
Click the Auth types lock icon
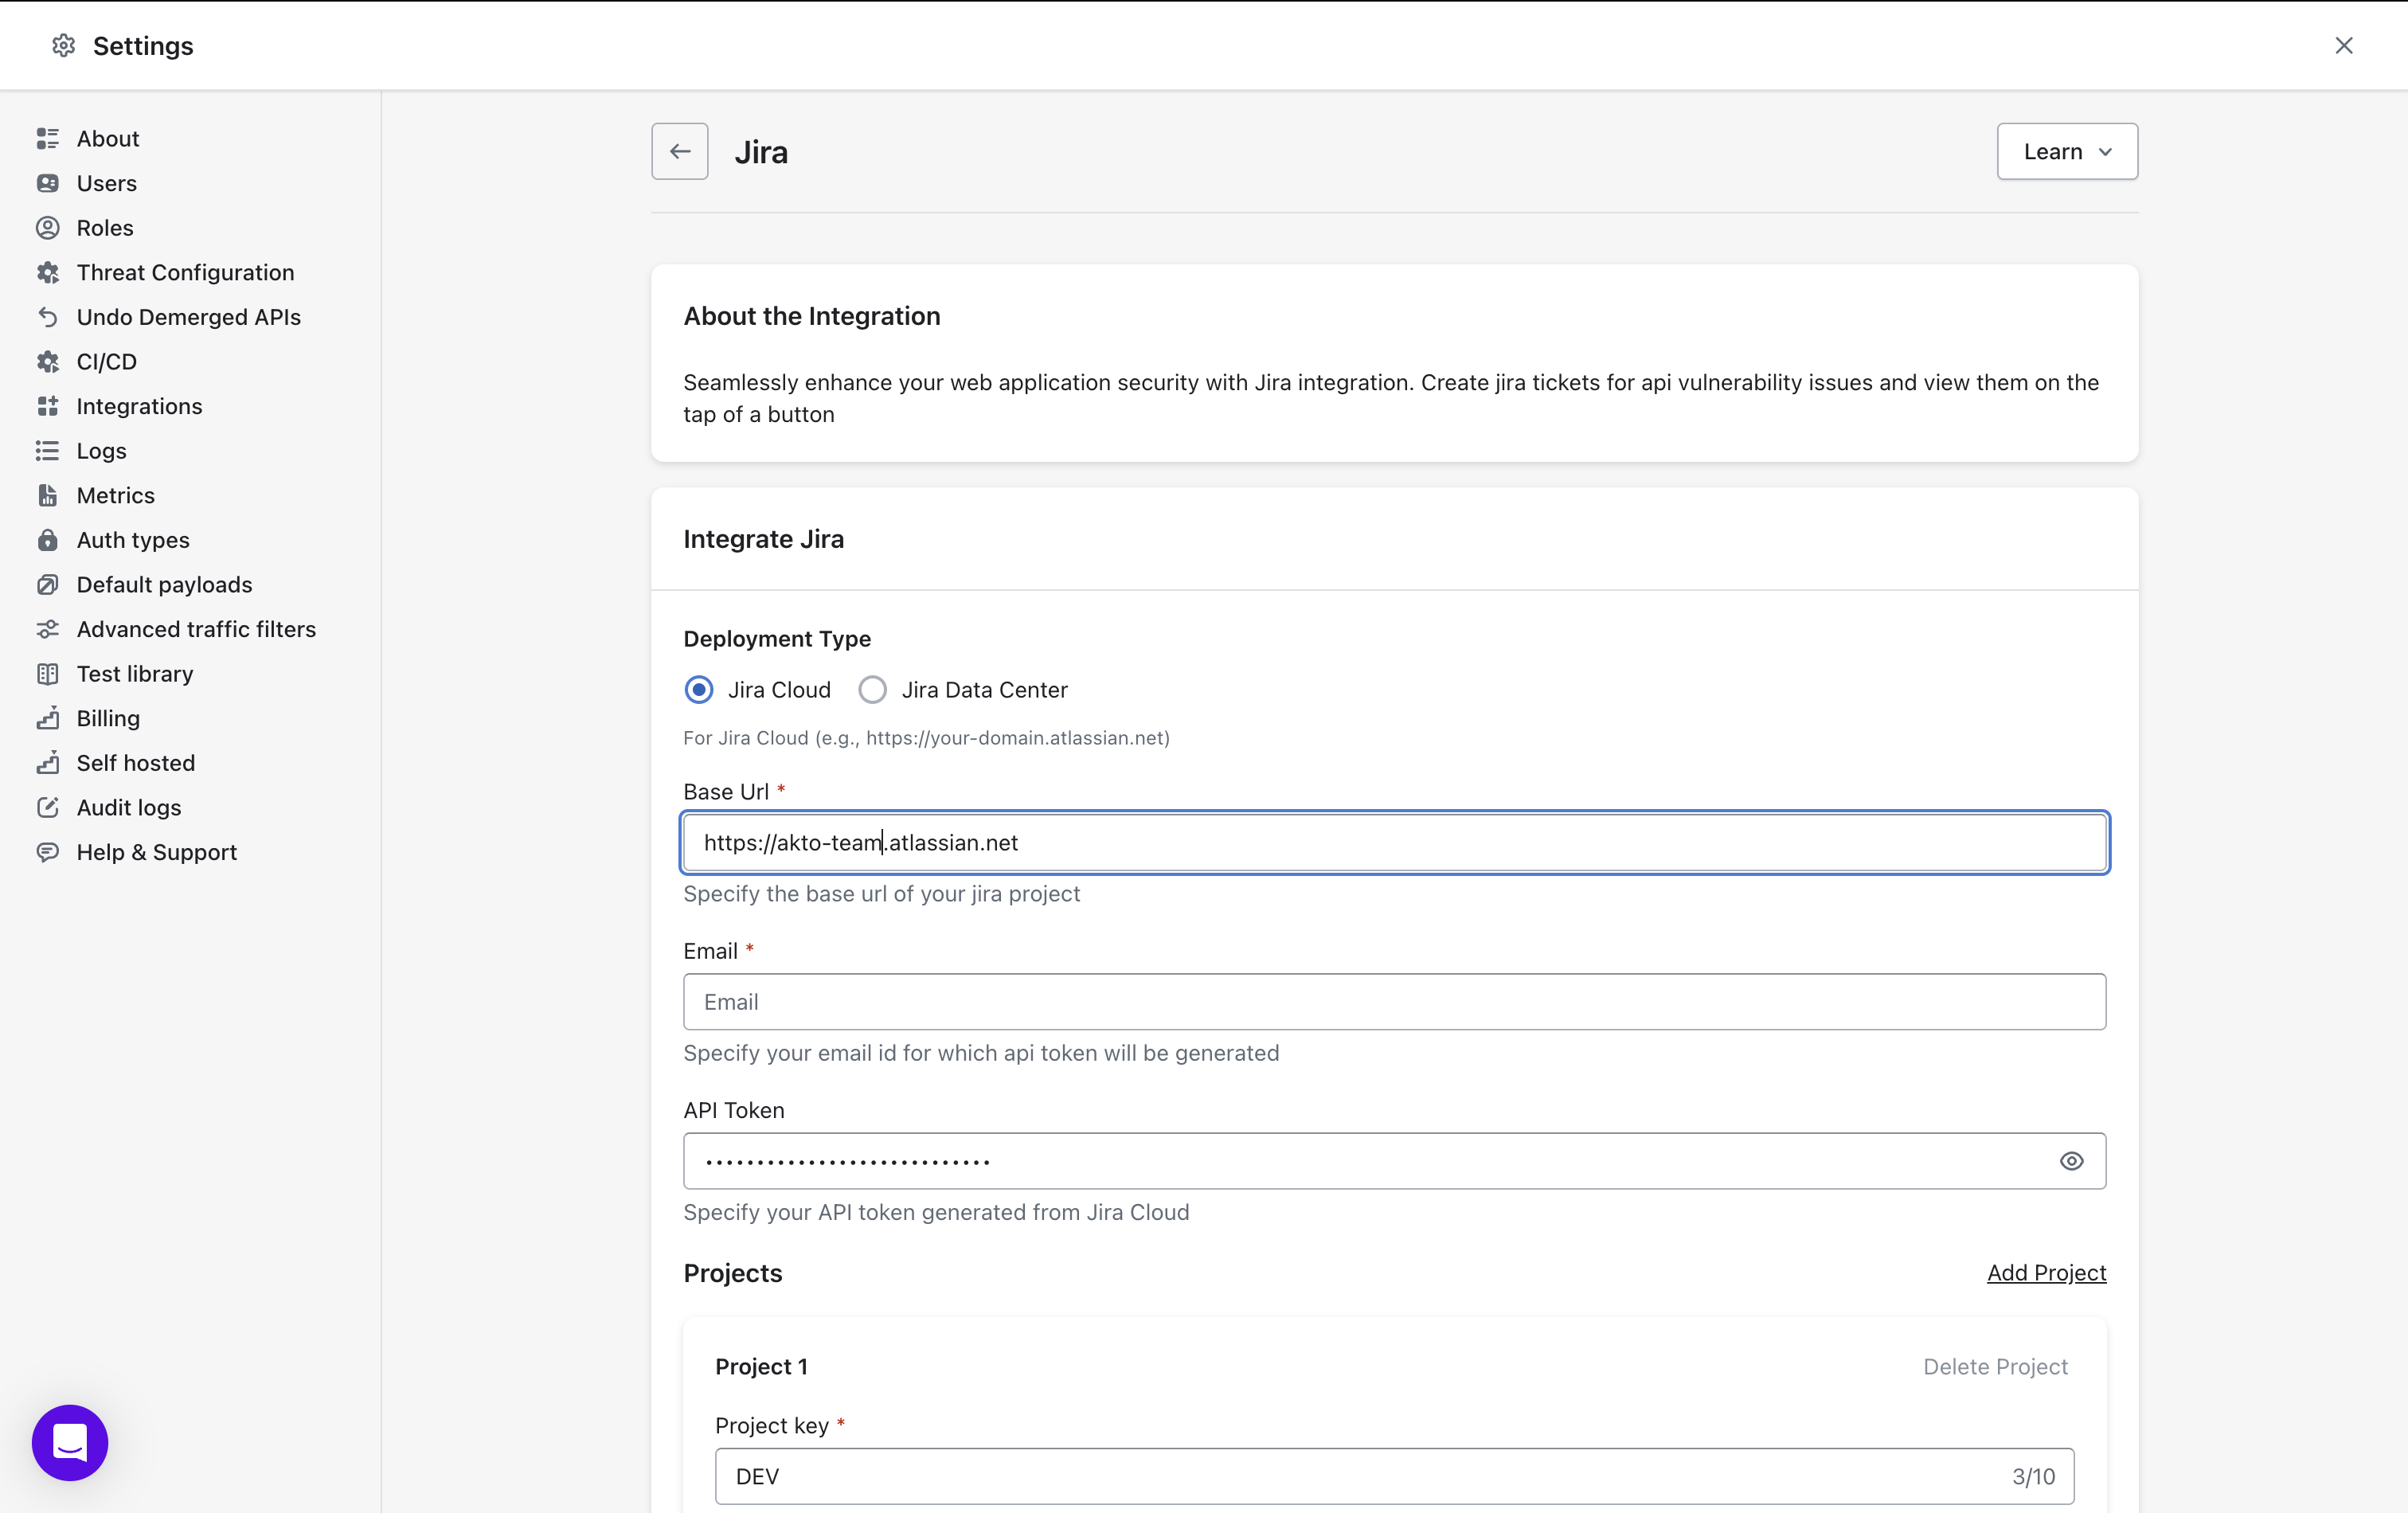tap(47, 540)
